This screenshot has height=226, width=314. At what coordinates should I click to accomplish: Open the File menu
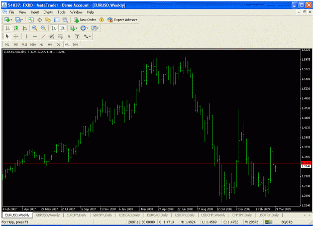click(12, 12)
